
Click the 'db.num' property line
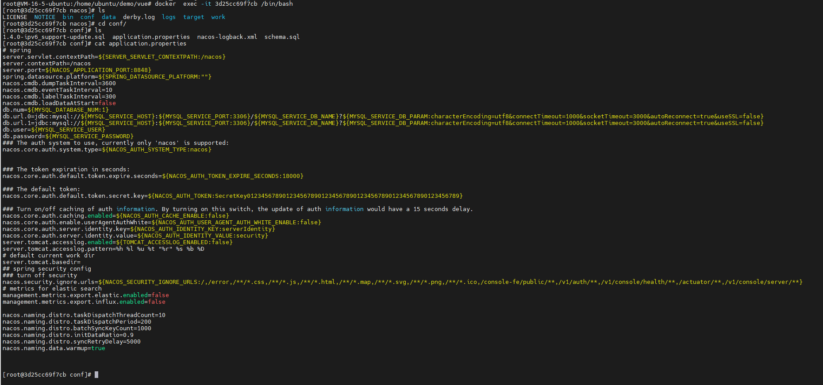[56, 110]
